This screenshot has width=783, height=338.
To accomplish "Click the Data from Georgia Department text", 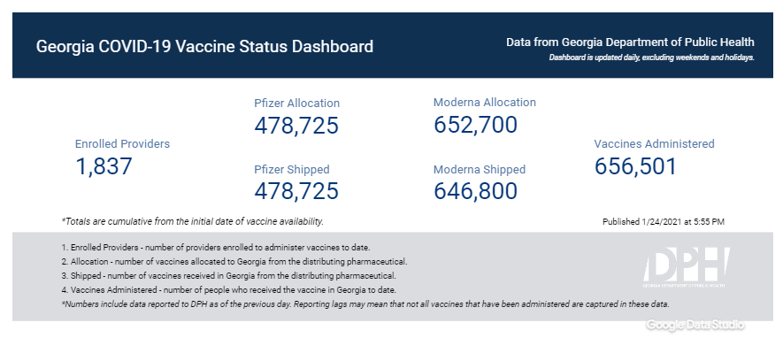I will (x=630, y=42).
